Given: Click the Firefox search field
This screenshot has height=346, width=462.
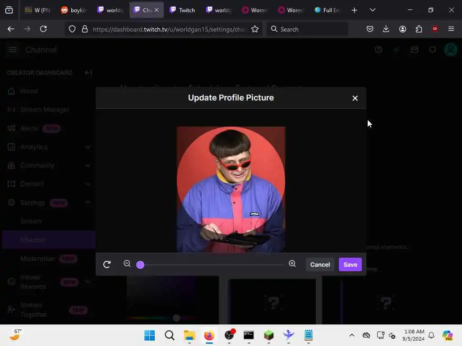Looking at the screenshot, I should pos(307,29).
